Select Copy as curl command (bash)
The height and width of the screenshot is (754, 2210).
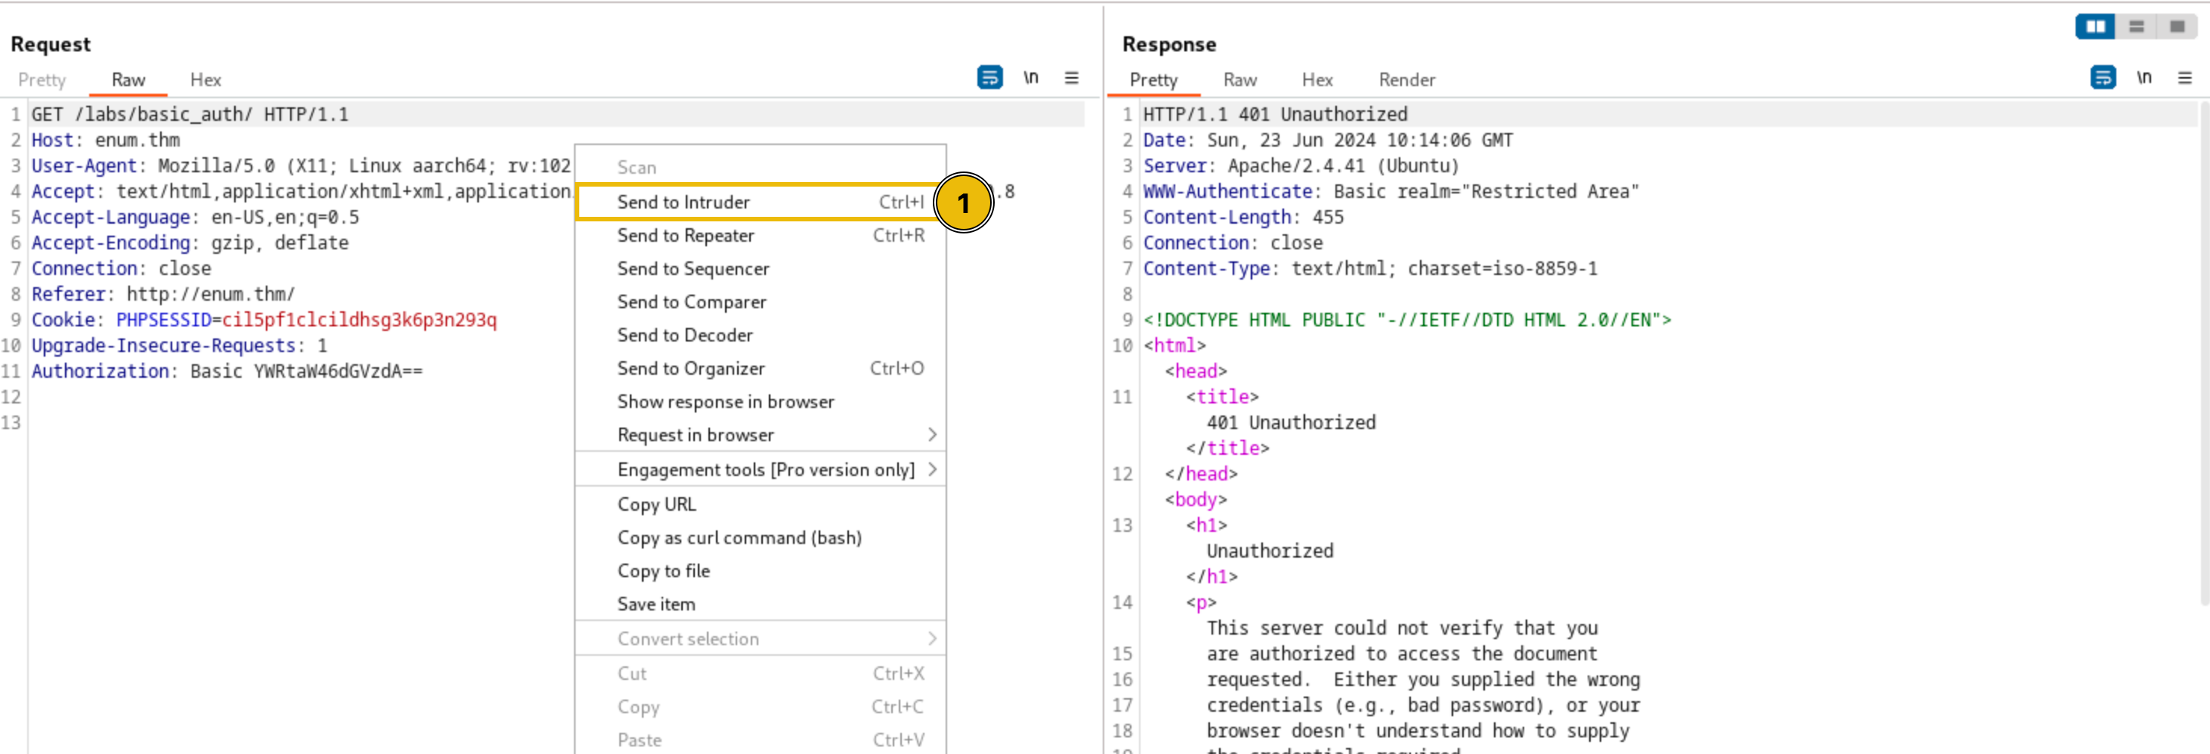click(x=759, y=538)
